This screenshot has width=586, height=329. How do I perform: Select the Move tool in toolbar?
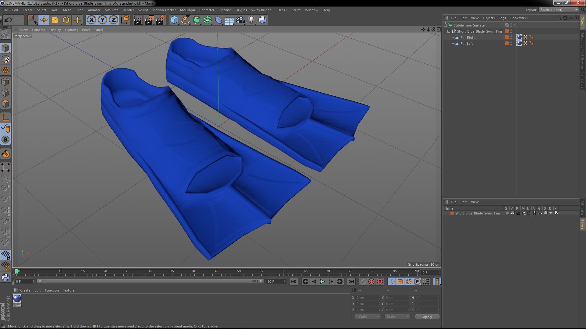point(44,20)
